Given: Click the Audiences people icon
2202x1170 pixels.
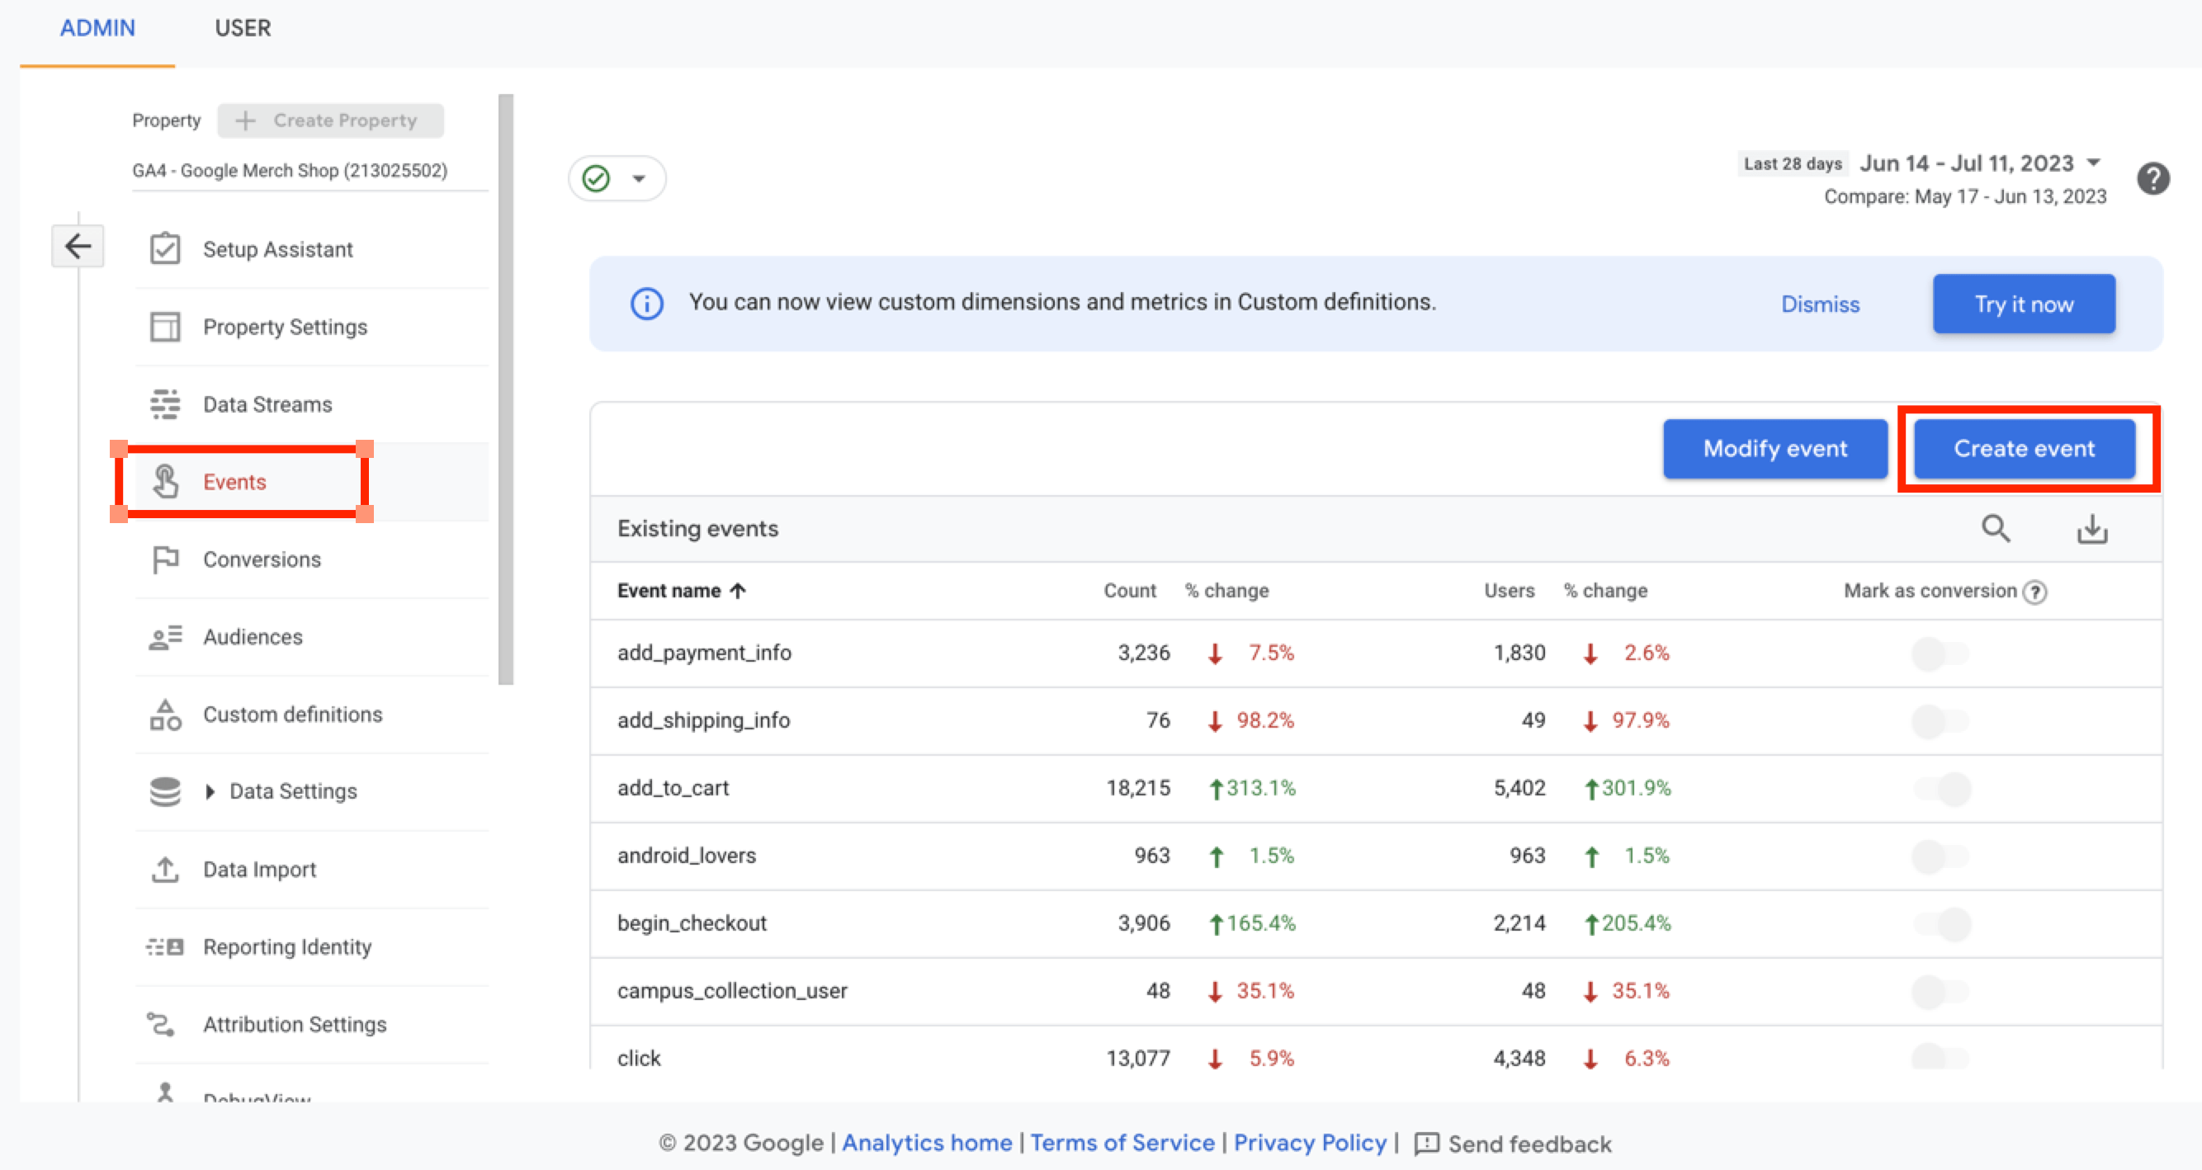Looking at the screenshot, I should [x=165, y=638].
